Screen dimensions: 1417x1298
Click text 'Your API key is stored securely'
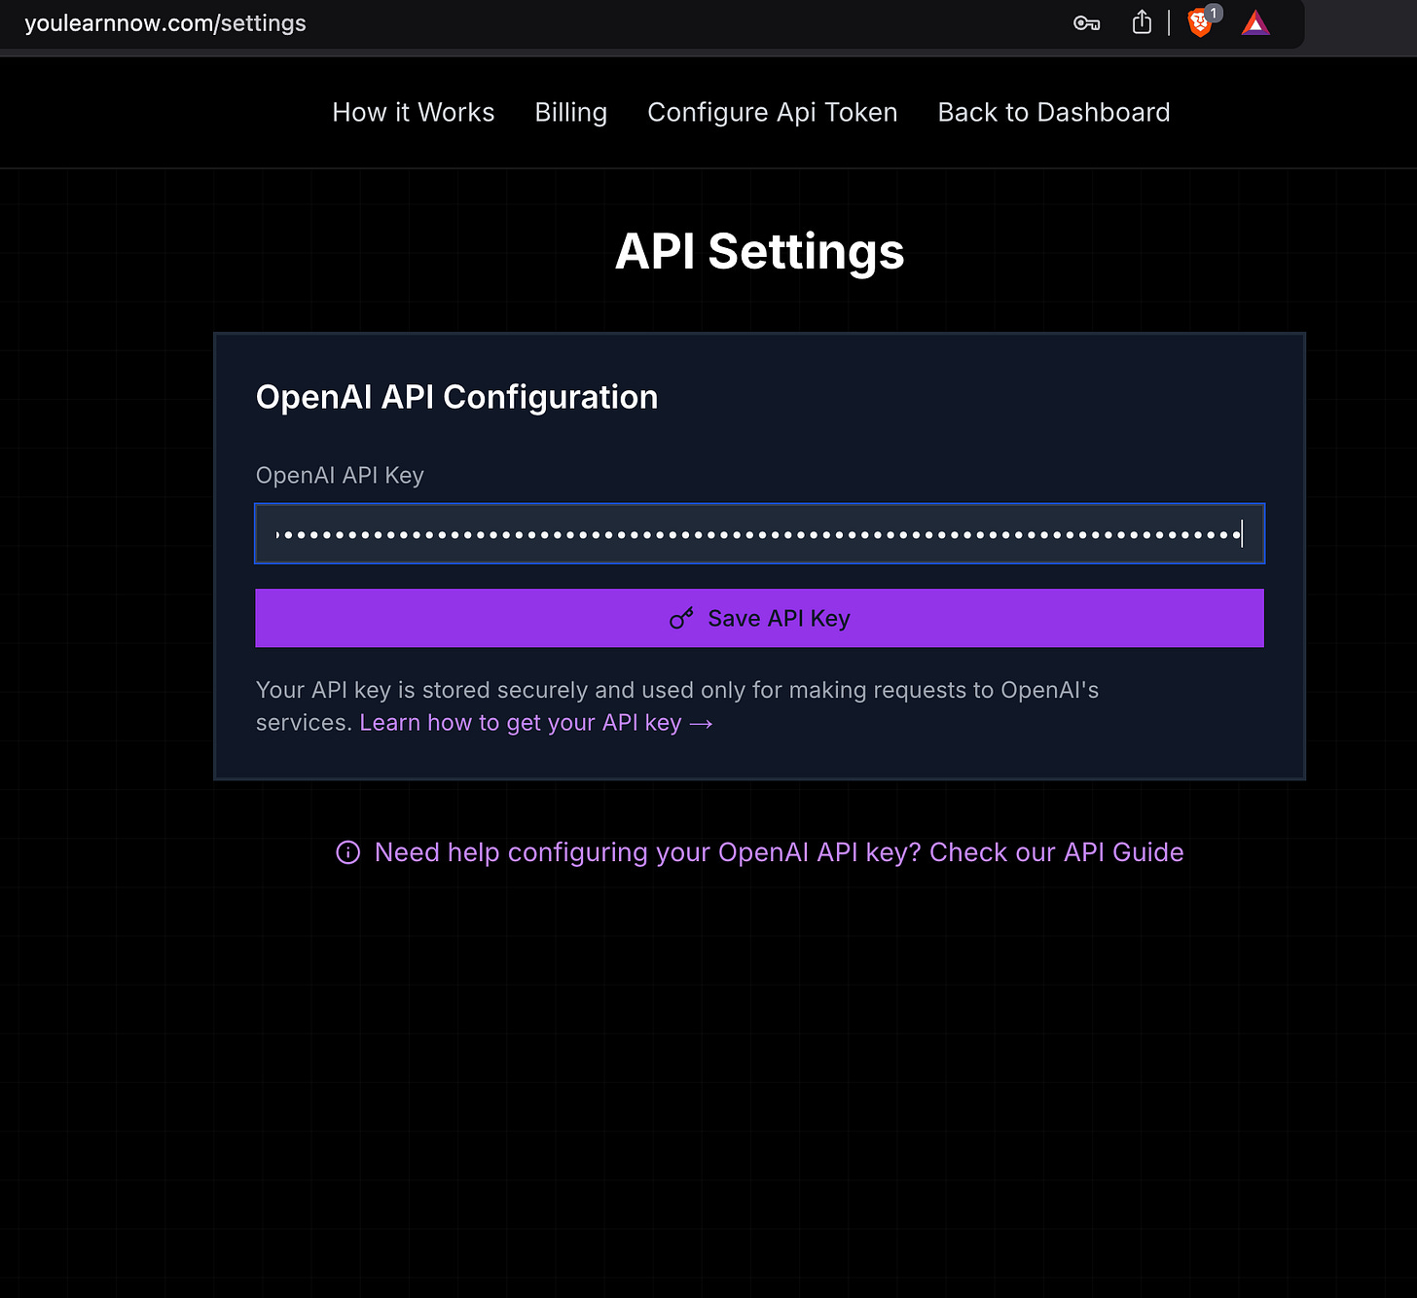click(x=421, y=690)
